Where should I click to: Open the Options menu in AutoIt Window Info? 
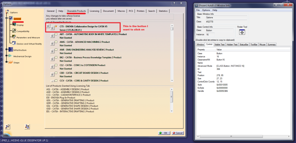206,10
